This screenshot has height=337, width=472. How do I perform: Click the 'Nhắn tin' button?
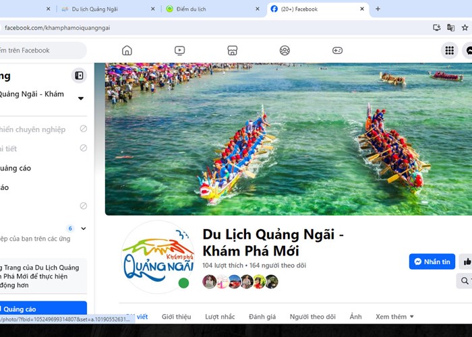(432, 262)
